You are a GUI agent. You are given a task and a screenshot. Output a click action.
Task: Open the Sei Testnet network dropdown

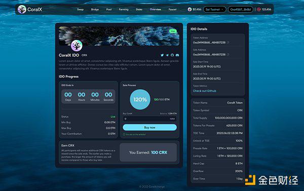(x=214, y=9)
